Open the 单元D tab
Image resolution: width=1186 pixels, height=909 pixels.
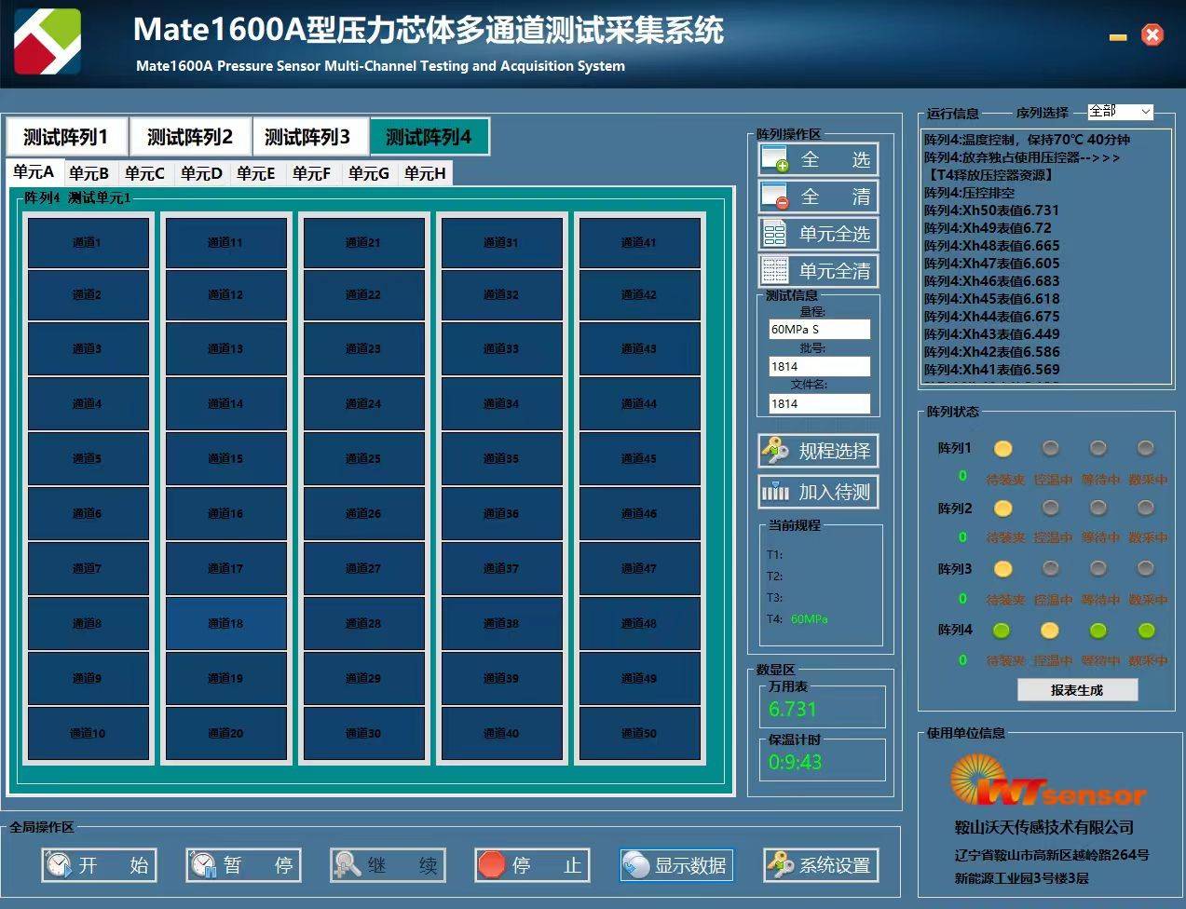(x=201, y=173)
